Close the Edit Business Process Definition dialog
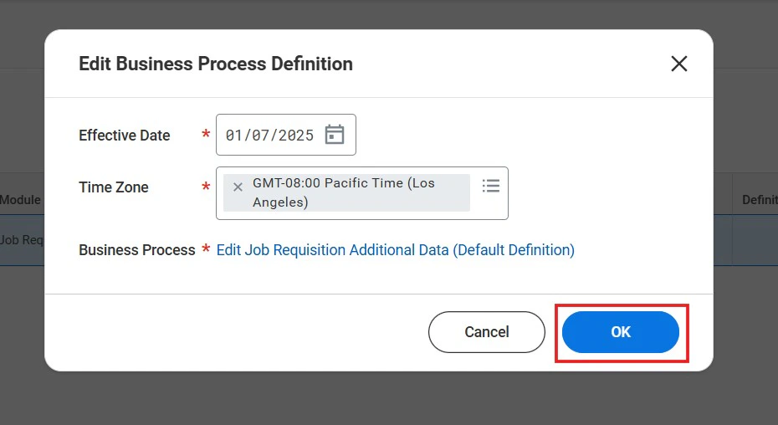 click(678, 64)
